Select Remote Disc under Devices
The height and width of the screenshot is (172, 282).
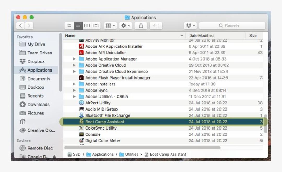click(x=36, y=148)
